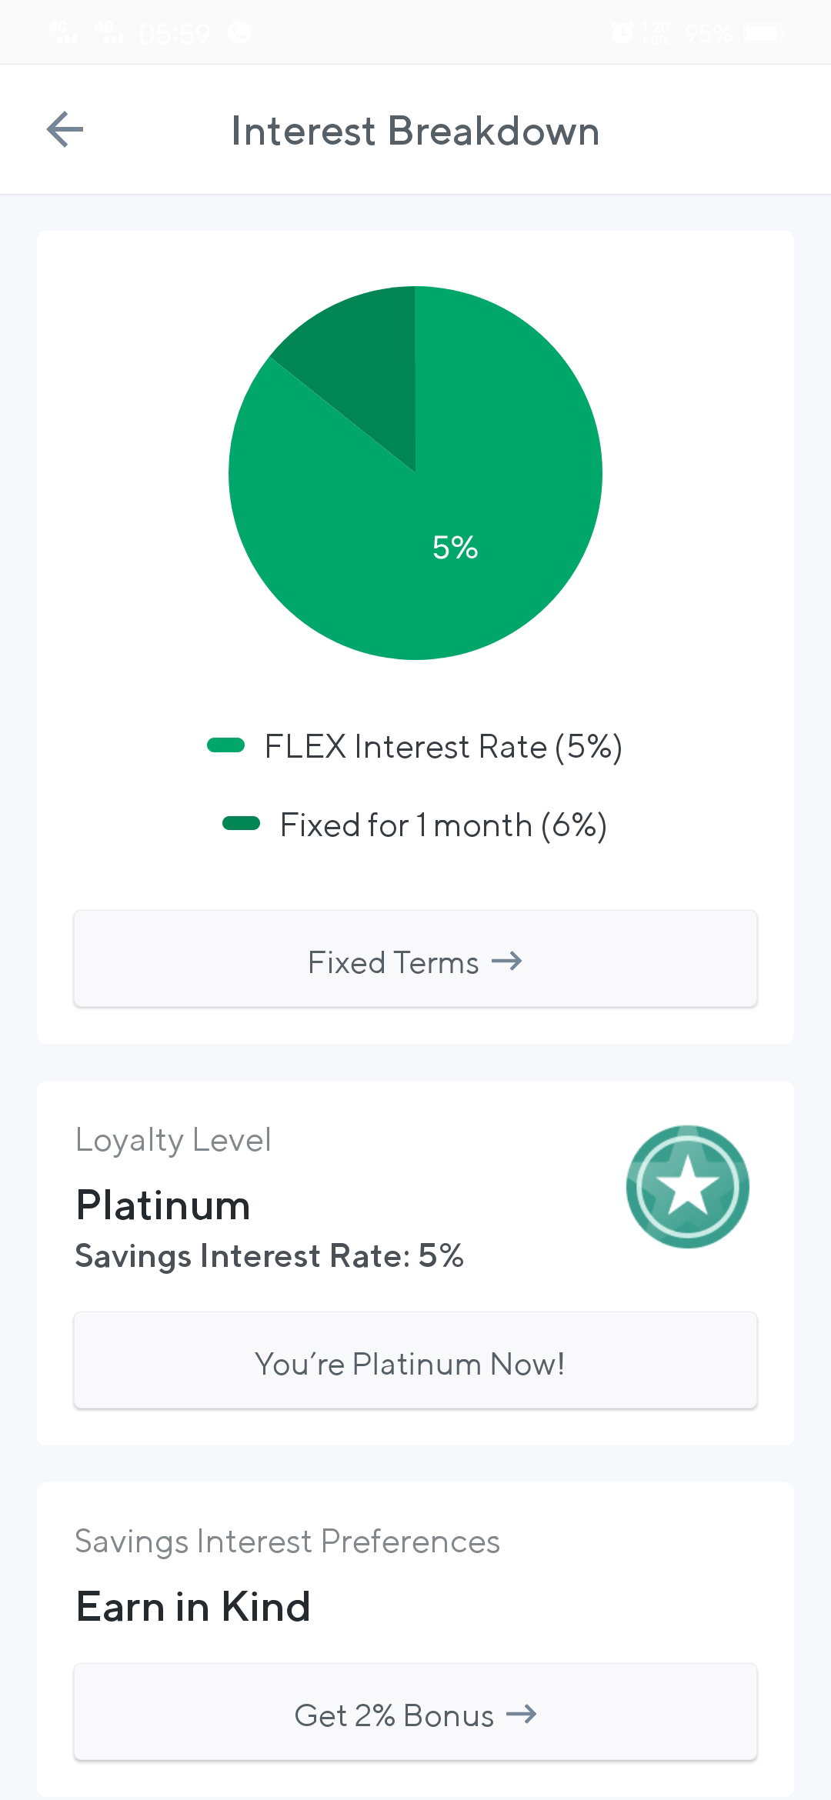
Task: Tap the alarm icon in the status bar
Action: (x=622, y=33)
